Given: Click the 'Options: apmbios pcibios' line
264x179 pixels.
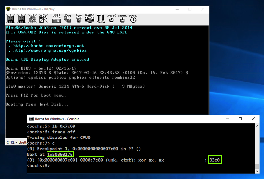Looking at the screenshot, I should pos(70,77).
